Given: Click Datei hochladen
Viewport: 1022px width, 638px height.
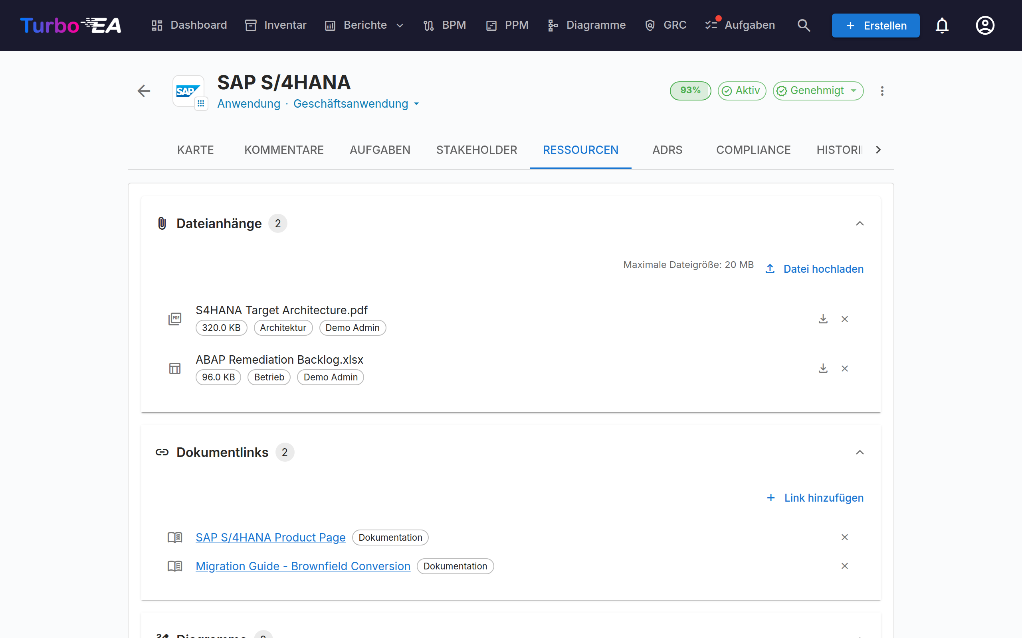Looking at the screenshot, I should pyautogui.click(x=814, y=269).
